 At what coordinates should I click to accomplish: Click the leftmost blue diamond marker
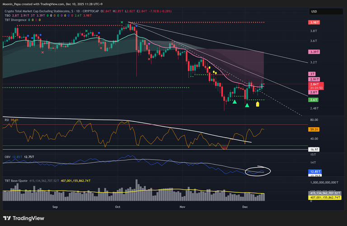tap(29, 35)
